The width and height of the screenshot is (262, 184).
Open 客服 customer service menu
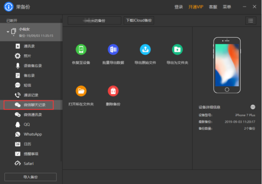point(213,7)
